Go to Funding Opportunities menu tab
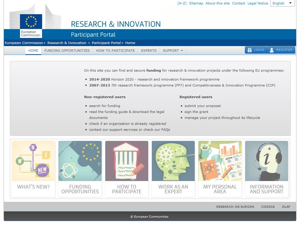This screenshot has width=303, height=228. click(67, 51)
